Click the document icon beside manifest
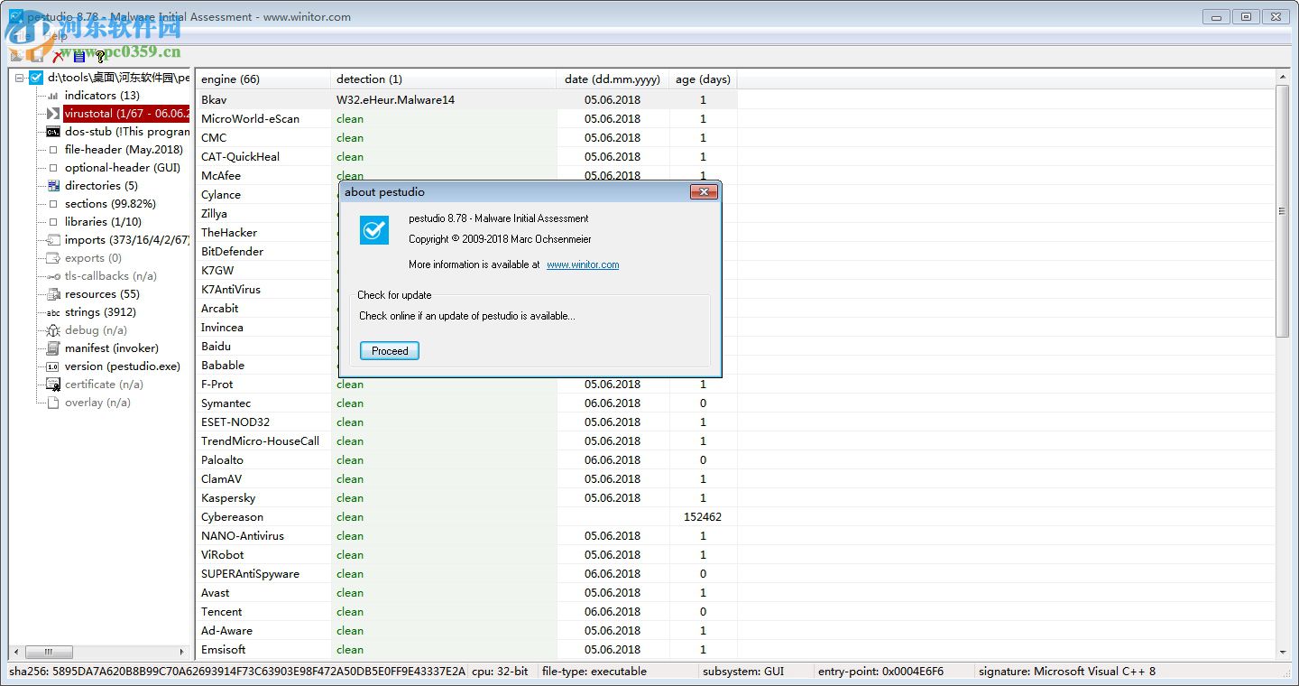The width and height of the screenshot is (1299, 686). 52,348
